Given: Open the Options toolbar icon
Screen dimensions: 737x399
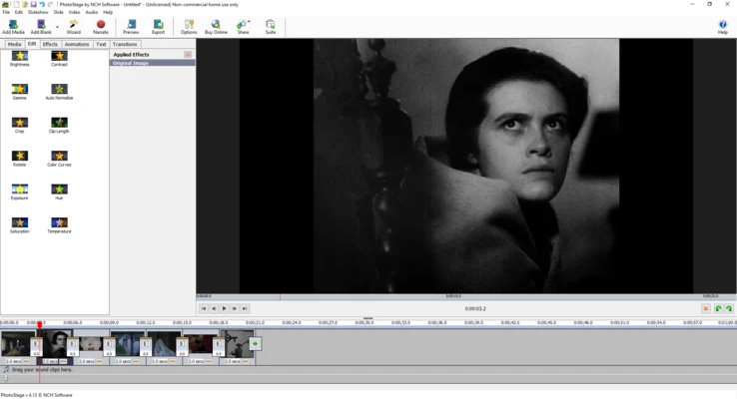Looking at the screenshot, I should coord(189,27).
